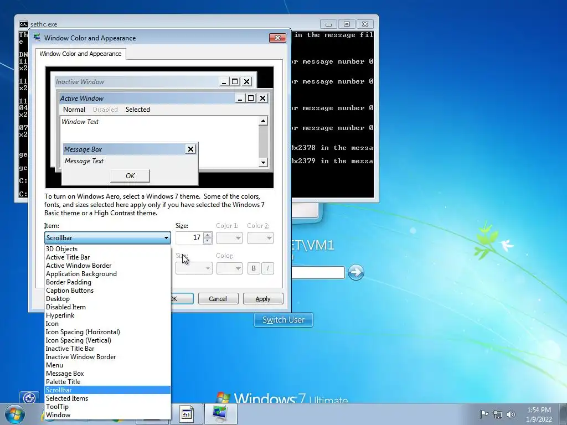The height and width of the screenshot is (425, 567).
Task: Increase the item Size spinner value
Action: click(x=208, y=235)
